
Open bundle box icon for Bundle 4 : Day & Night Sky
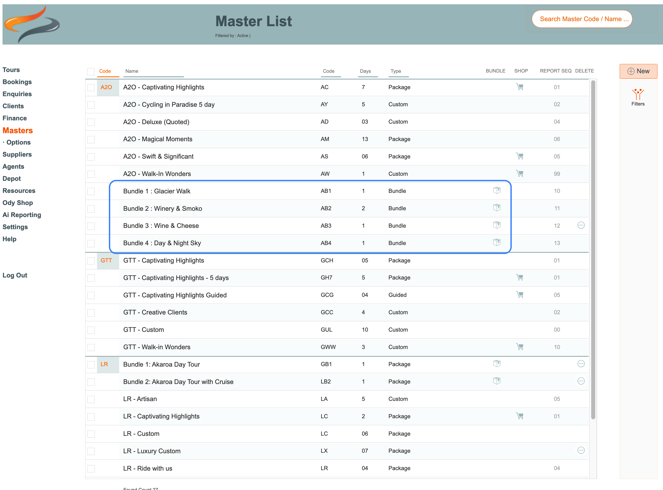pyautogui.click(x=497, y=242)
